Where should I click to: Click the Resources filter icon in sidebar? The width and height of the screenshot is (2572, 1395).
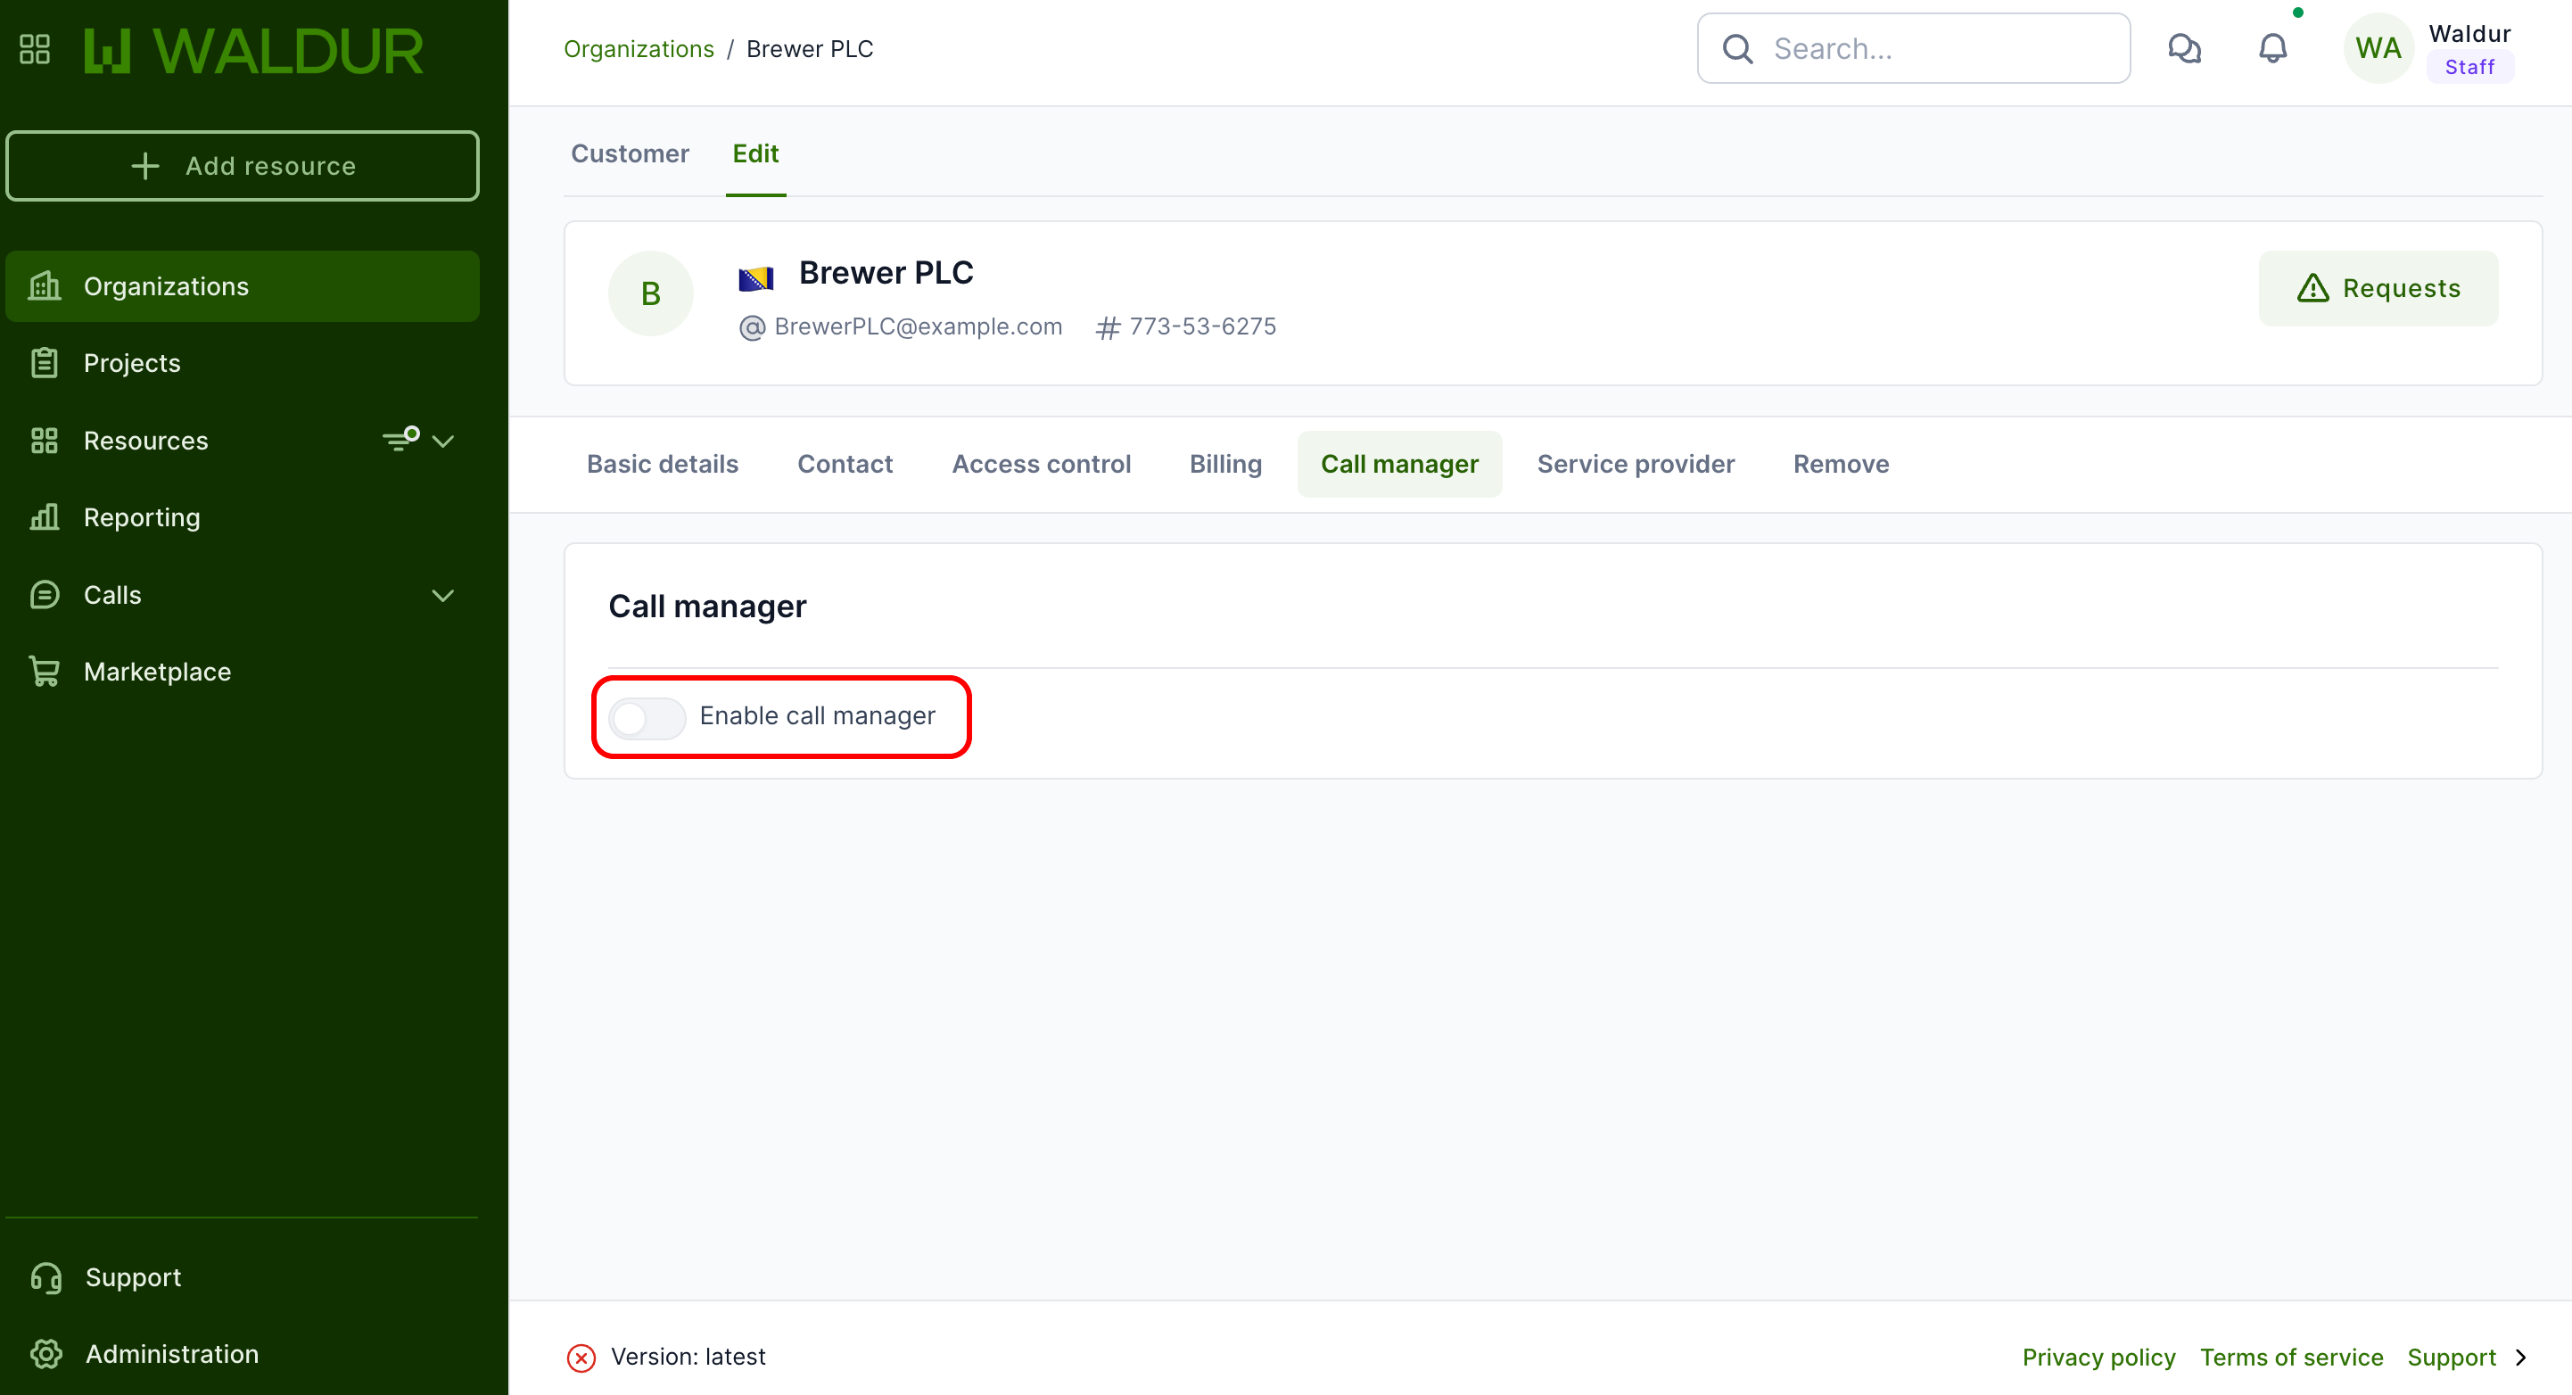coord(400,440)
